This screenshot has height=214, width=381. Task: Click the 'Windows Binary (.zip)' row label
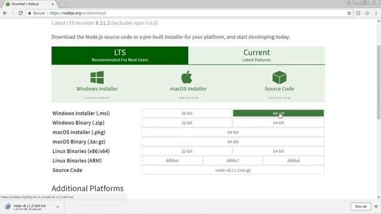tap(79, 123)
